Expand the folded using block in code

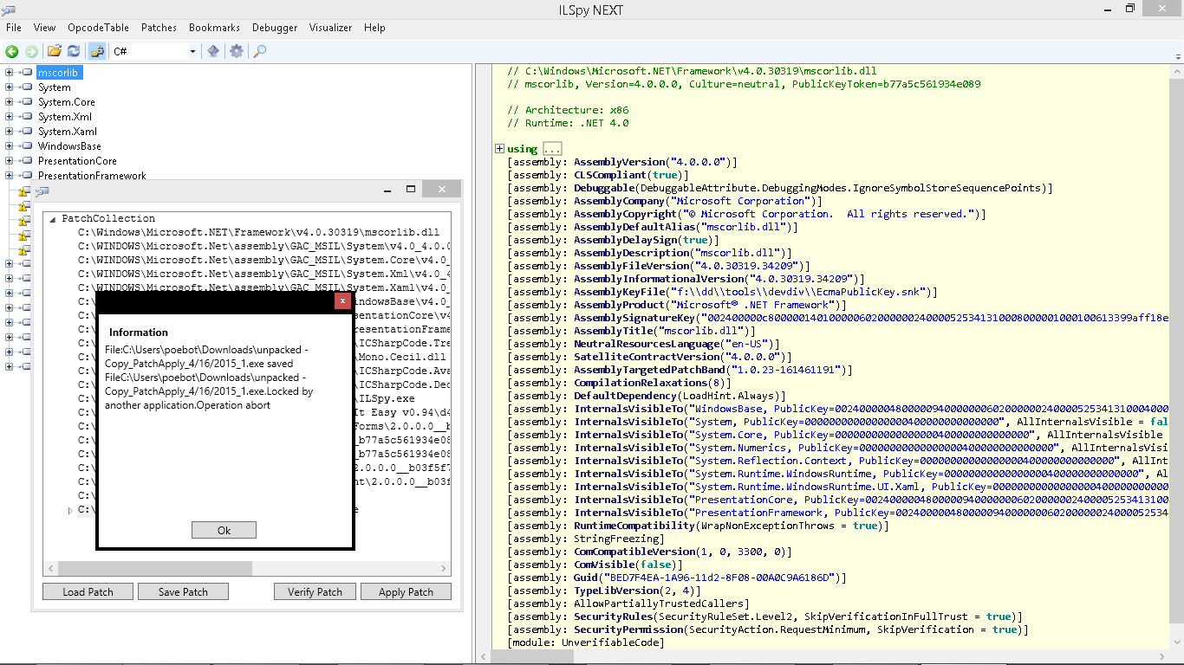(x=500, y=149)
